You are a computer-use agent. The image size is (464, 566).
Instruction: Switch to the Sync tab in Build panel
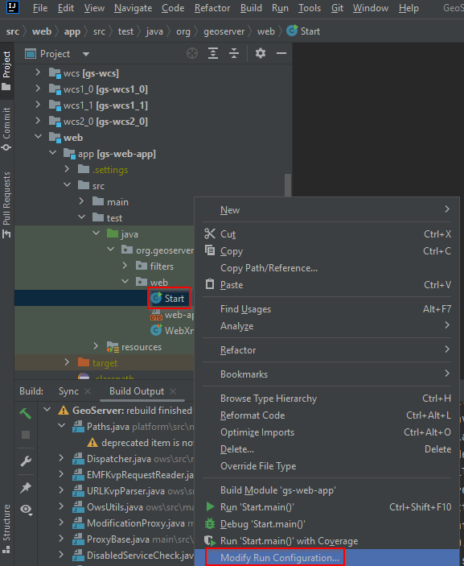tap(68, 391)
